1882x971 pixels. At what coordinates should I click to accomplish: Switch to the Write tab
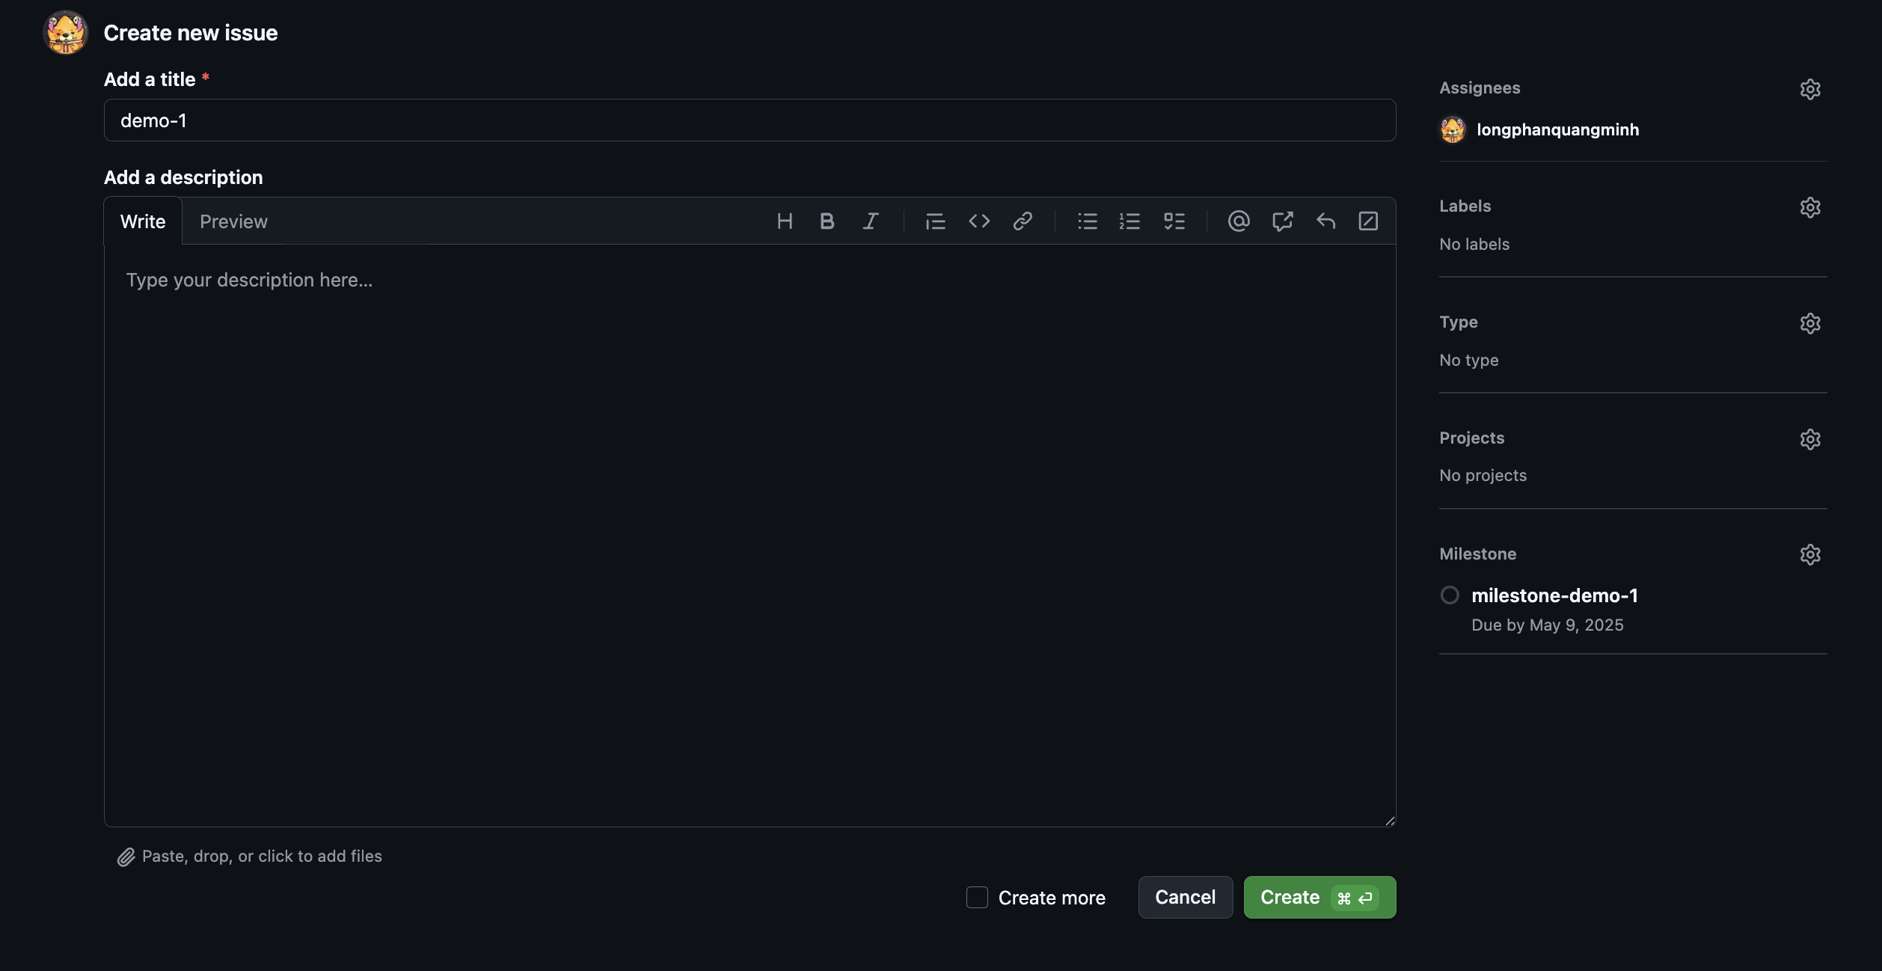[x=143, y=221]
